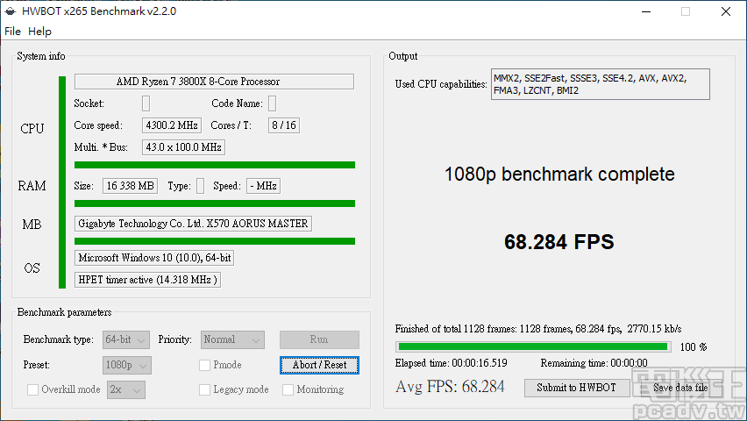The height and width of the screenshot is (421, 747).
Task: Click the empty Socket field
Action: pos(146,103)
